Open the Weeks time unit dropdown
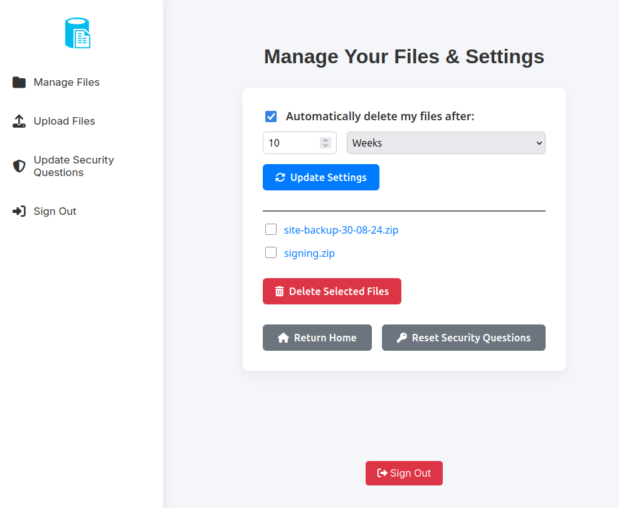The image size is (619, 508). (x=445, y=143)
